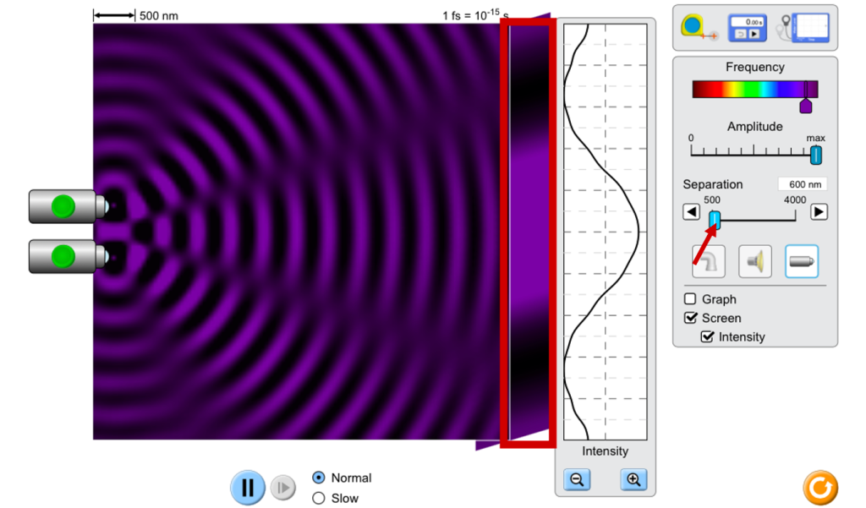Switch to the sound speaker source
866x508 pixels.
pyautogui.click(x=755, y=261)
